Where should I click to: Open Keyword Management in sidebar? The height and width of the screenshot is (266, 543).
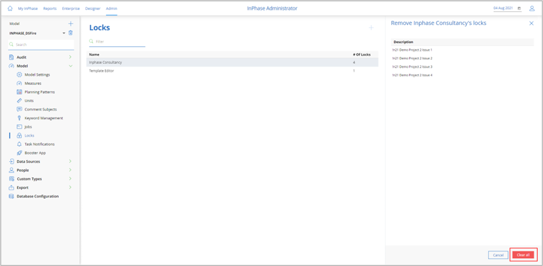(44, 118)
